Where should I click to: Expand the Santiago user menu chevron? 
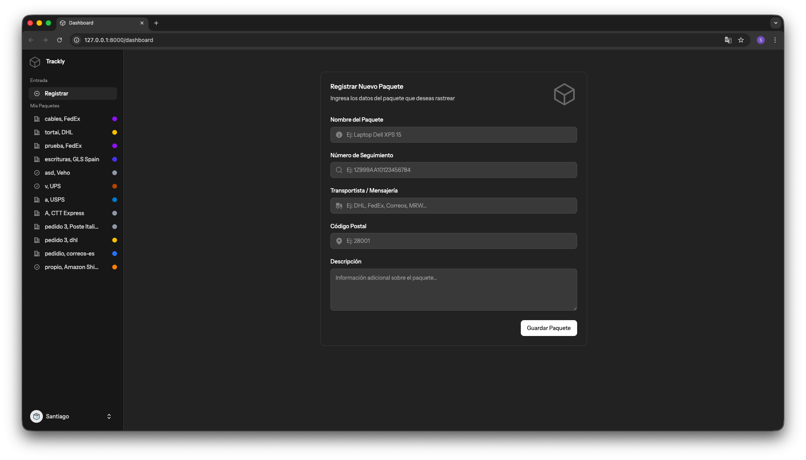(109, 416)
